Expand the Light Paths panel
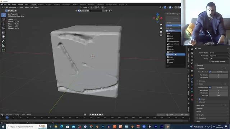The image size is (230, 129). pos(200,105)
